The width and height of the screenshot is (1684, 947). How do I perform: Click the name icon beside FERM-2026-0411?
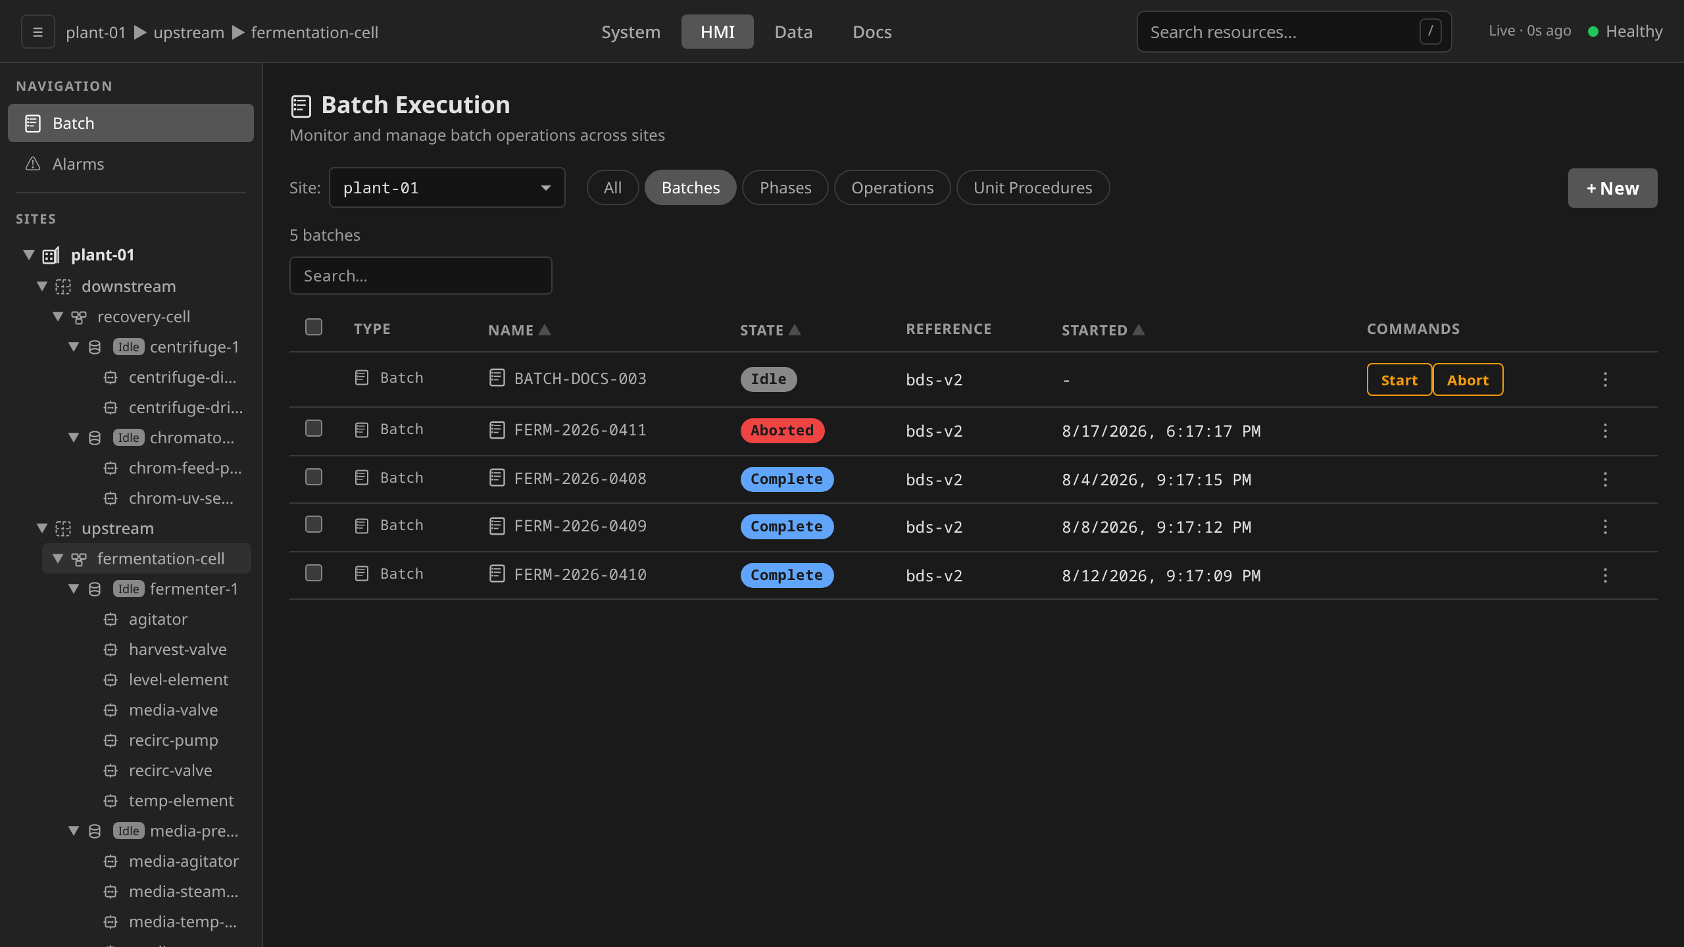(x=497, y=430)
